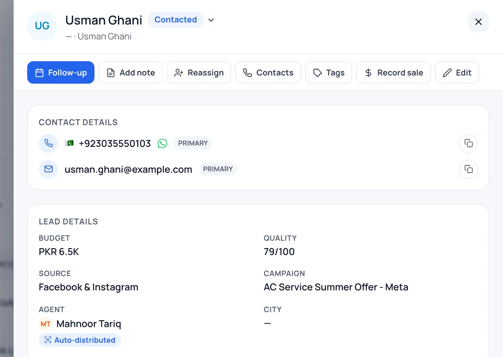Click the agent name Mahnoor Tariq
The width and height of the screenshot is (503, 357).
pos(89,324)
